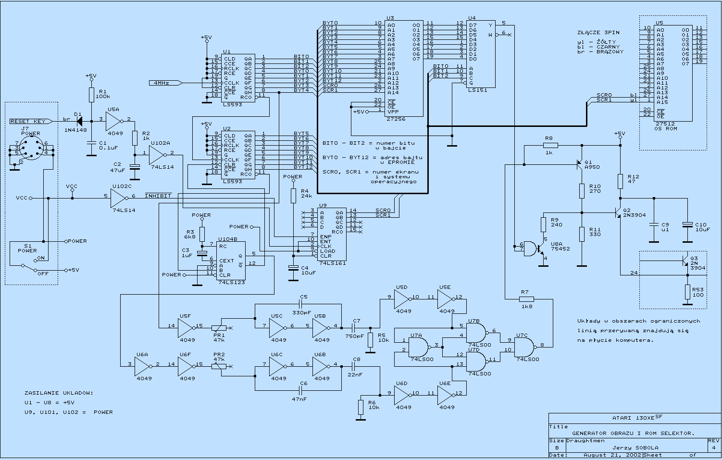
Task: Select the U102C 74LS14 inverter
Action: [x=118, y=198]
